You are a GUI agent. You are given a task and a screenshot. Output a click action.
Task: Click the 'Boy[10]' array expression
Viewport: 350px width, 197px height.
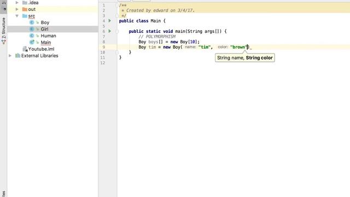[x=189, y=42]
